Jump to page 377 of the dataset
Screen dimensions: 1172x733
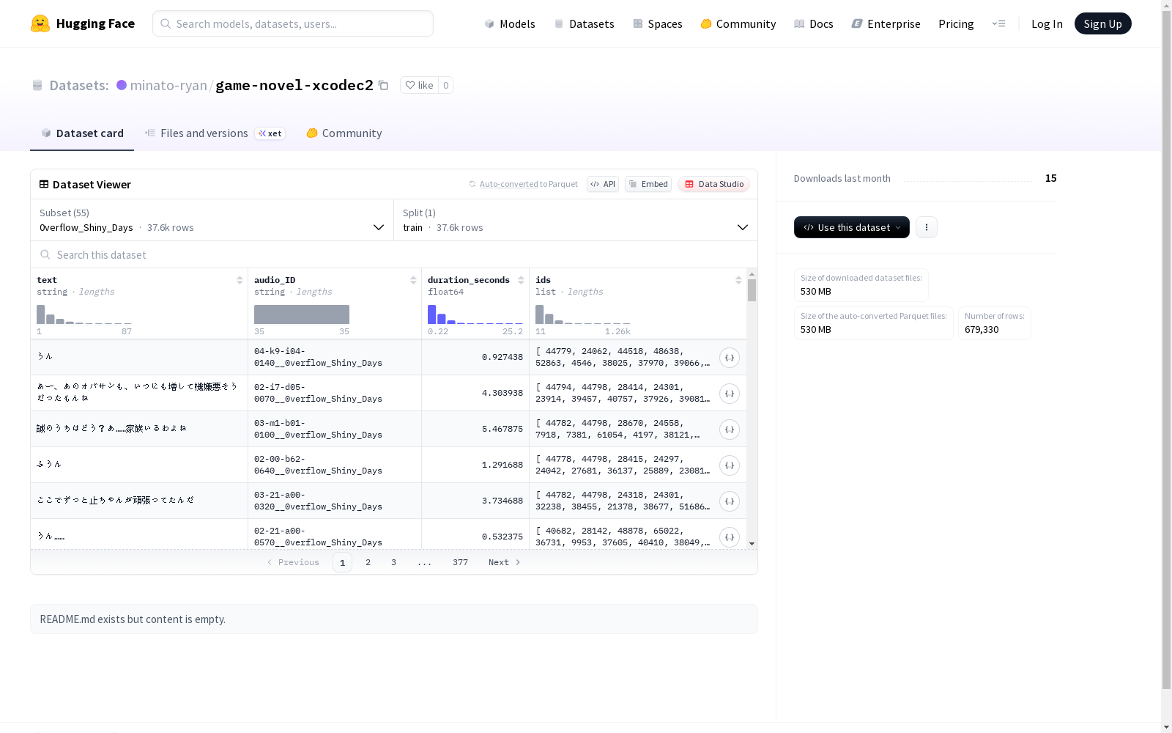point(460,562)
